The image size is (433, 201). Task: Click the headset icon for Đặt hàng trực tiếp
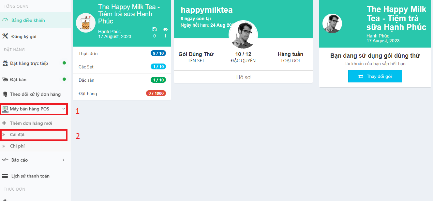(x=5, y=63)
